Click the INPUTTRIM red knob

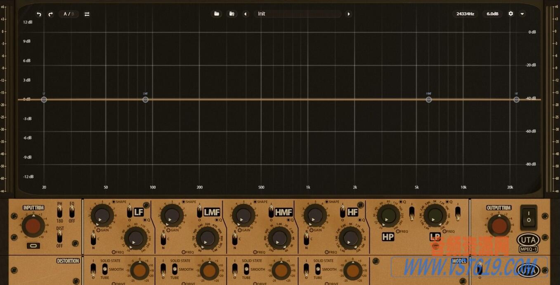[33, 226]
